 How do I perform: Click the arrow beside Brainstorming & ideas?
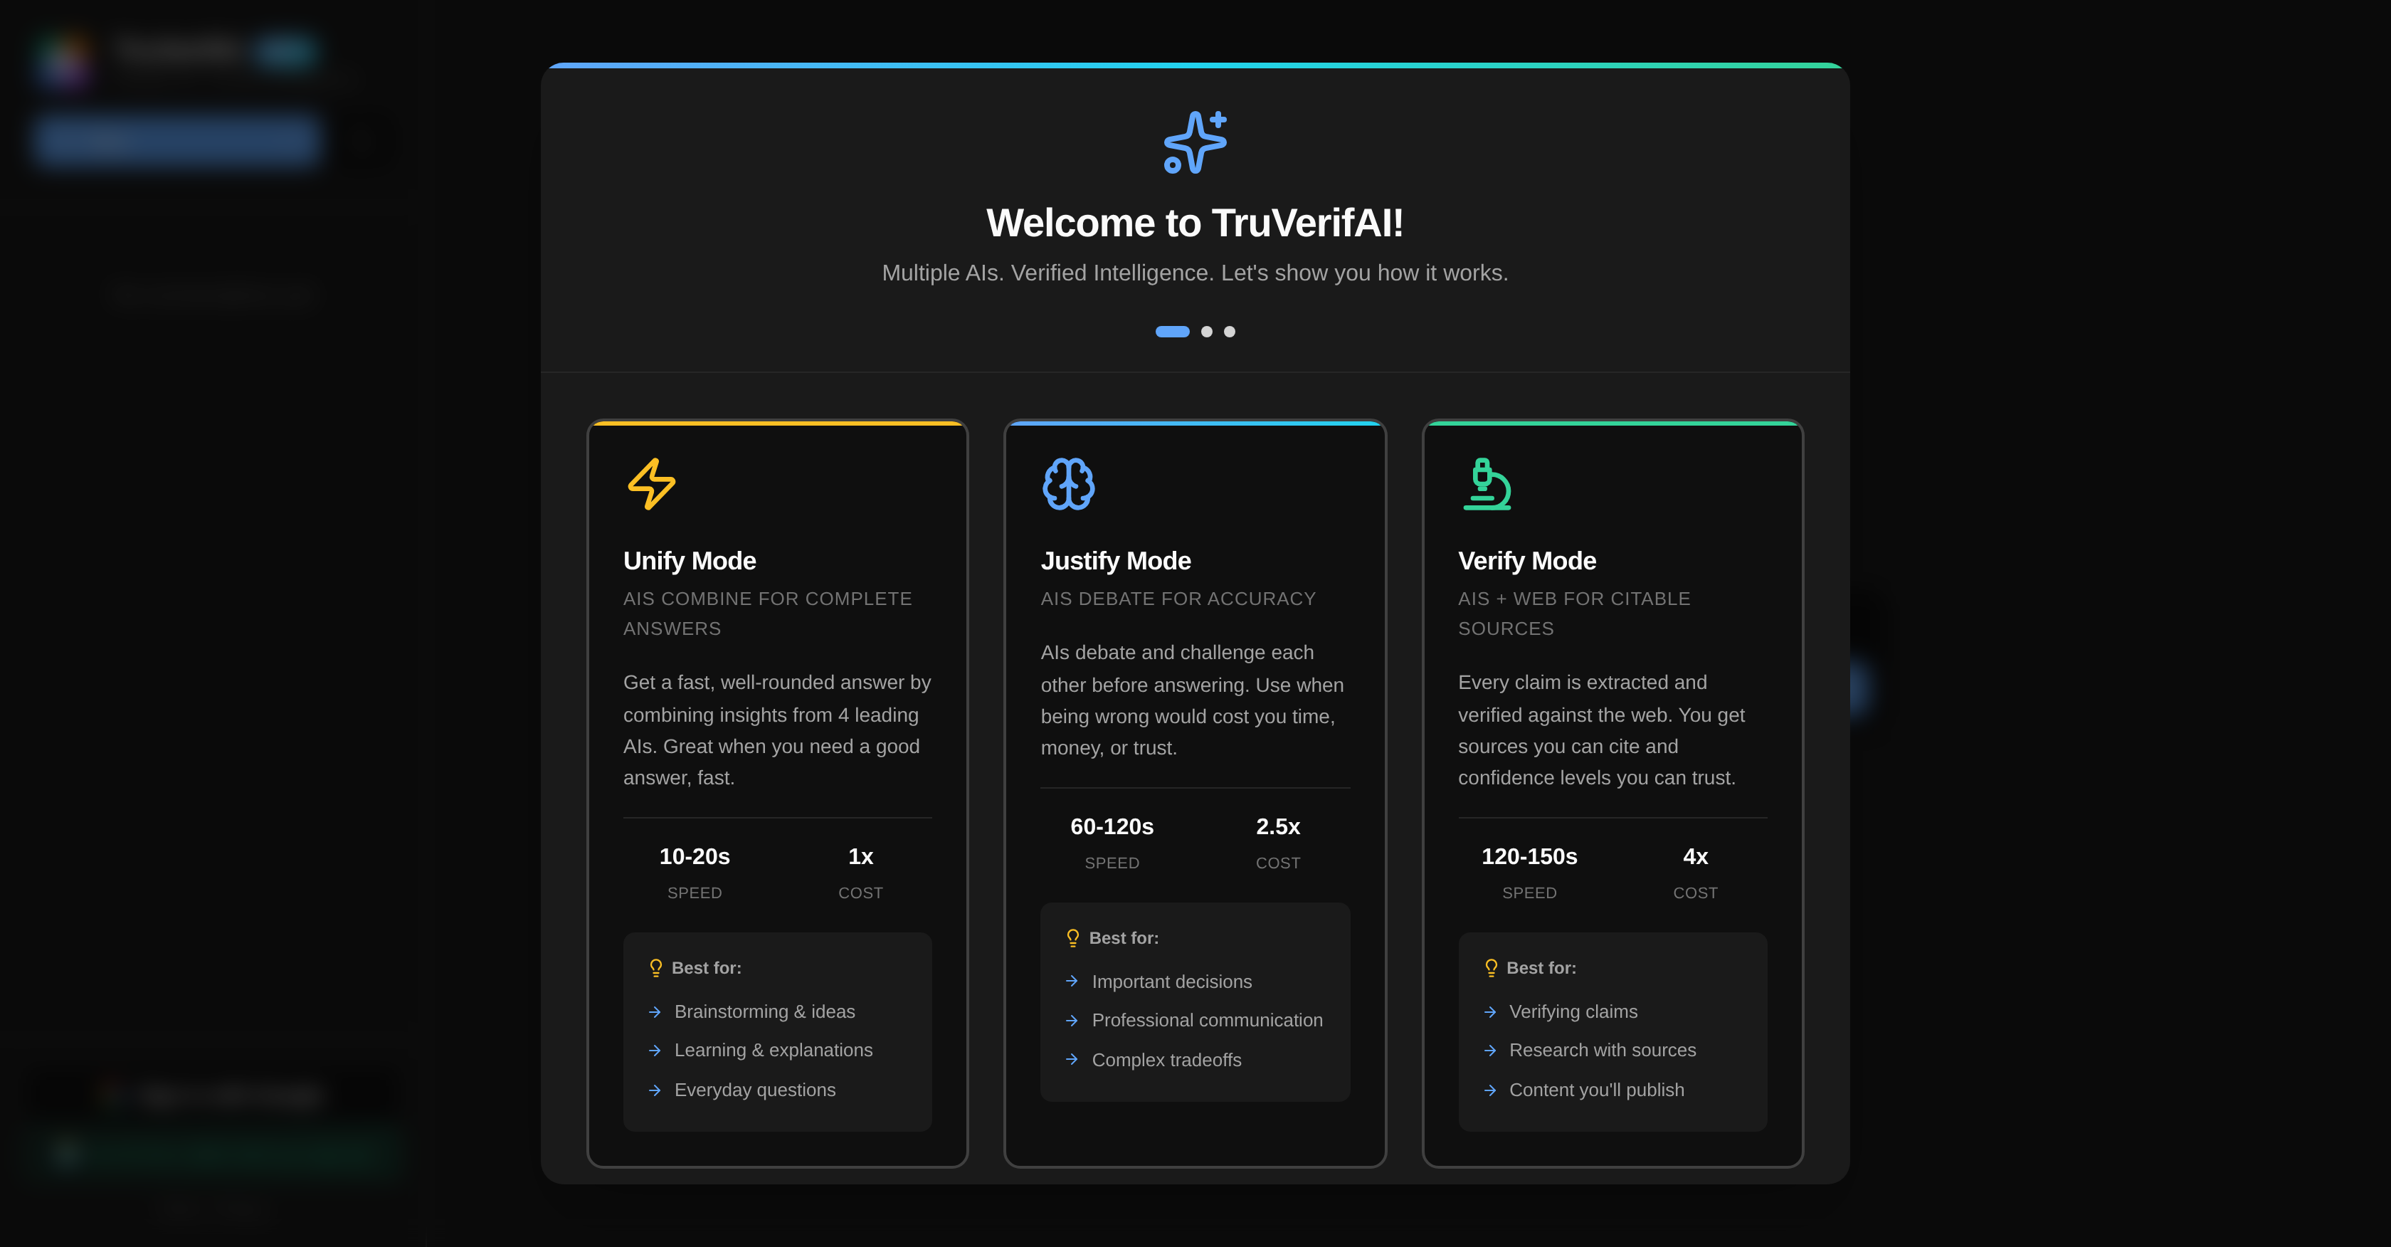pyautogui.click(x=655, y=1012)
